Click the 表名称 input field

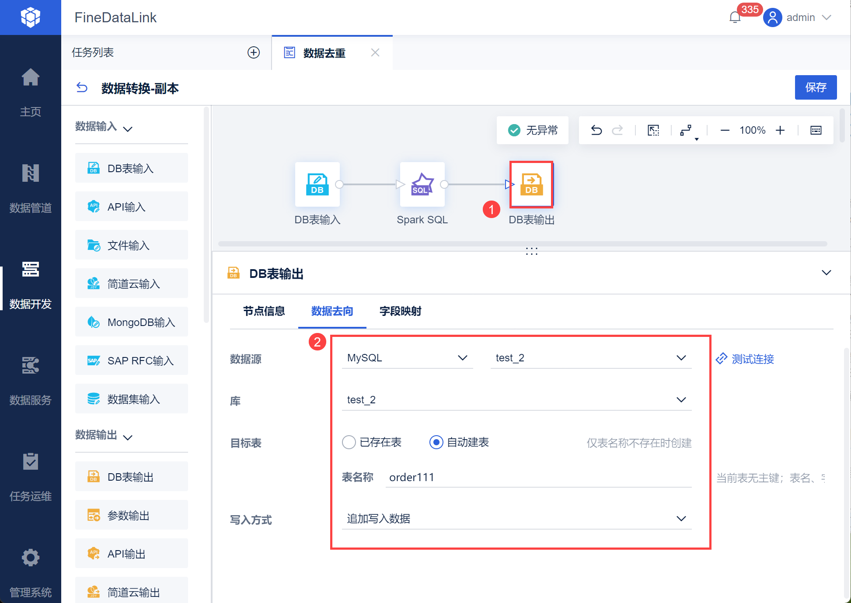(538, 477)
